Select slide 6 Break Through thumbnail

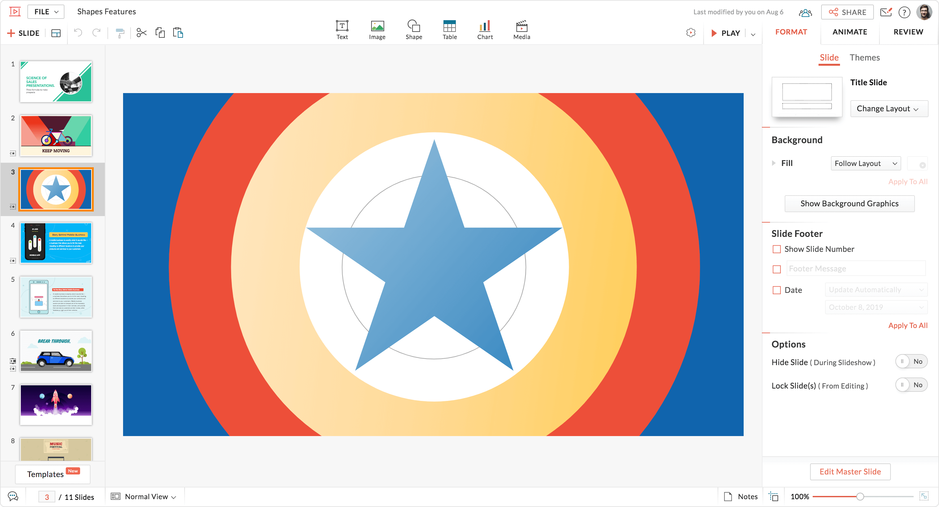[x=56, y=351]
